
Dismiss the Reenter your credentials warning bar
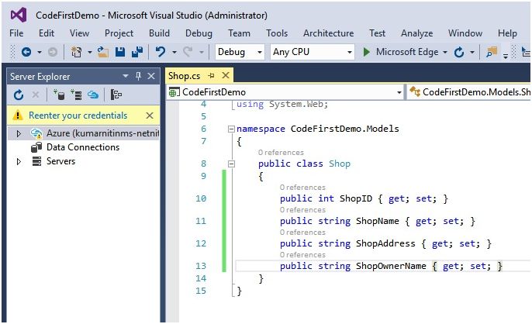[x=150, y=115]
